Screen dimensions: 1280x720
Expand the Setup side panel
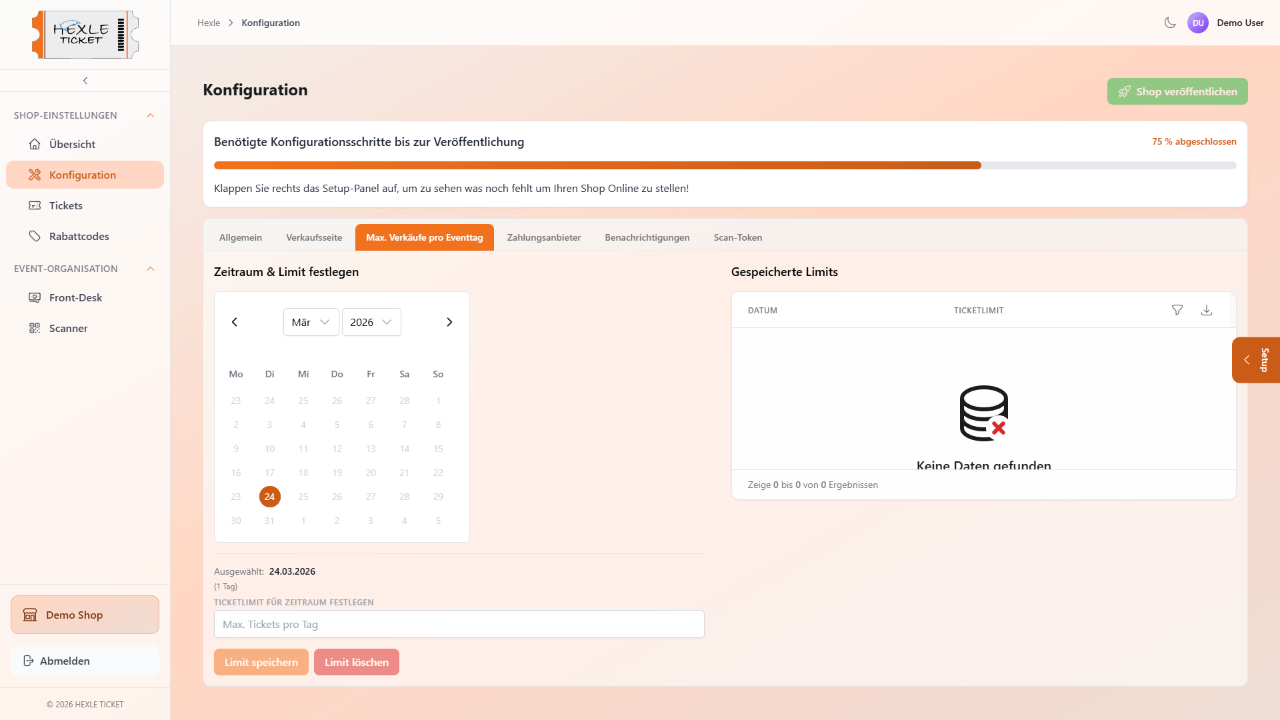pos(1255,360)
